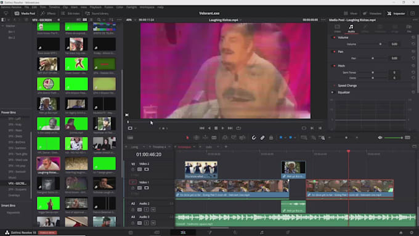419x236 pixels.
Task: Click the blue Marker button
Action: [290, 137]
